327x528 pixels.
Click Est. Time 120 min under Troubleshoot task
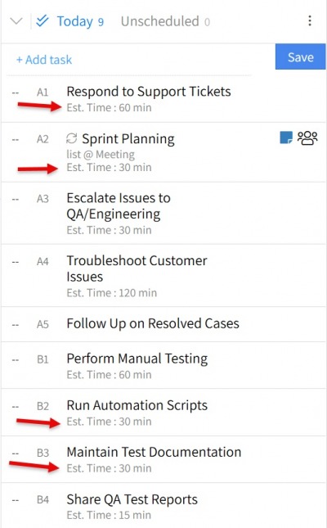pyautogui.click(x=112, y=292)
